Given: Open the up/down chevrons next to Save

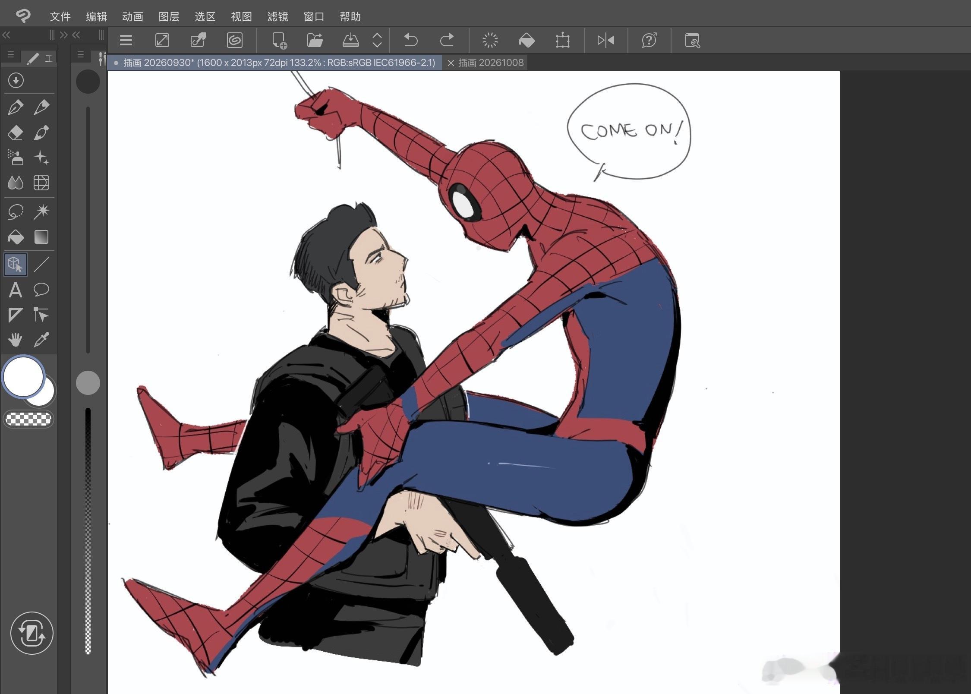Looking at the screenshot, I should click(x=377, y=40).
